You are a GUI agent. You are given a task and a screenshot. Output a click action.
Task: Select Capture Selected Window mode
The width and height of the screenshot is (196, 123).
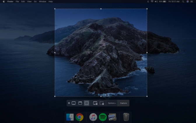(x=80, y=103)
